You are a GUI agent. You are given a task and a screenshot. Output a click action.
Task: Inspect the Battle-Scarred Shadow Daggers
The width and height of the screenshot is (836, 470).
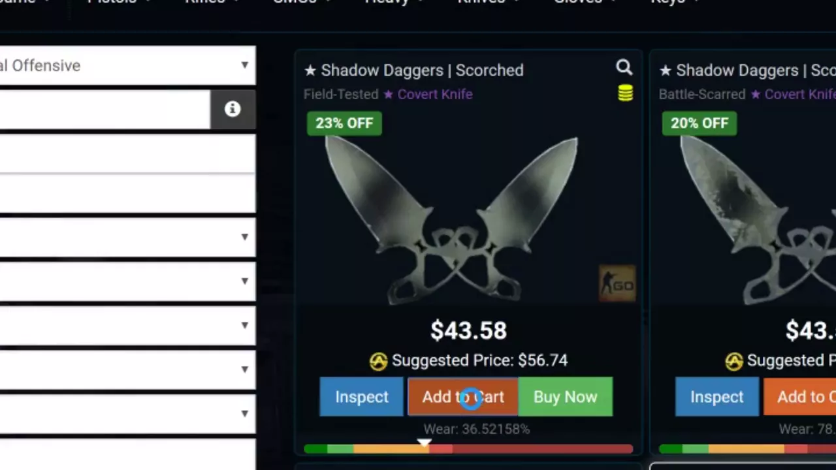point(717,397)
